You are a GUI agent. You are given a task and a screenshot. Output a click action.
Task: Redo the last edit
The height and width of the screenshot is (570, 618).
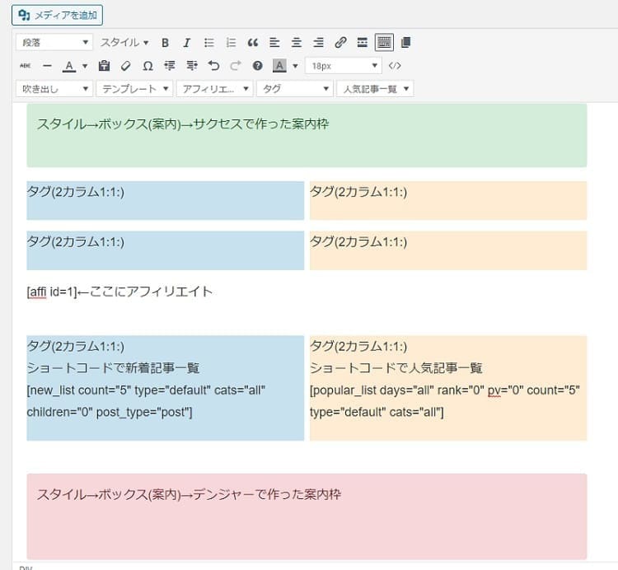point(236,66)
